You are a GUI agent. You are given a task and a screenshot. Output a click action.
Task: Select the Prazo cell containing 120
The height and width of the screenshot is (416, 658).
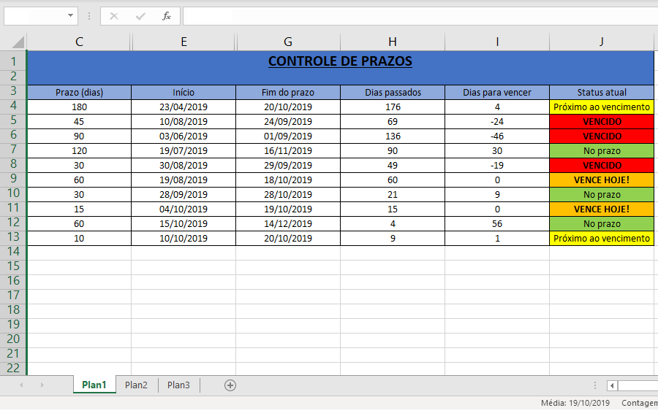(79, 151)
